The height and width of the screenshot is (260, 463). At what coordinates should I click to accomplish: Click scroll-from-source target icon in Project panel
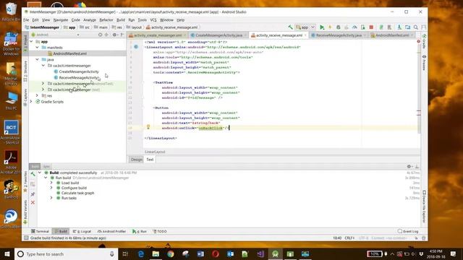(100, 35)
